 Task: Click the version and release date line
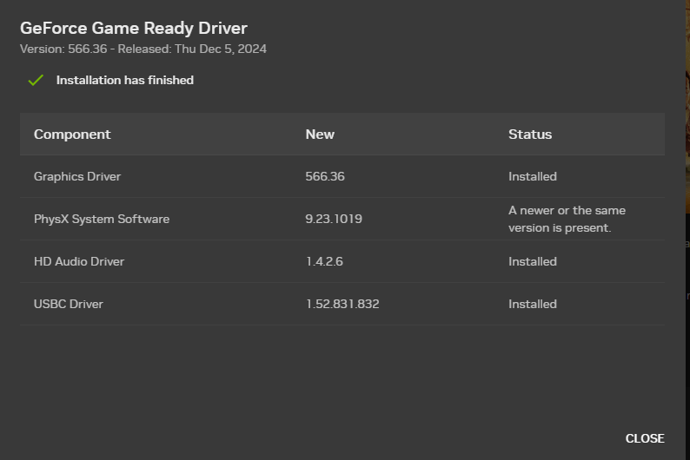point(143,49)
